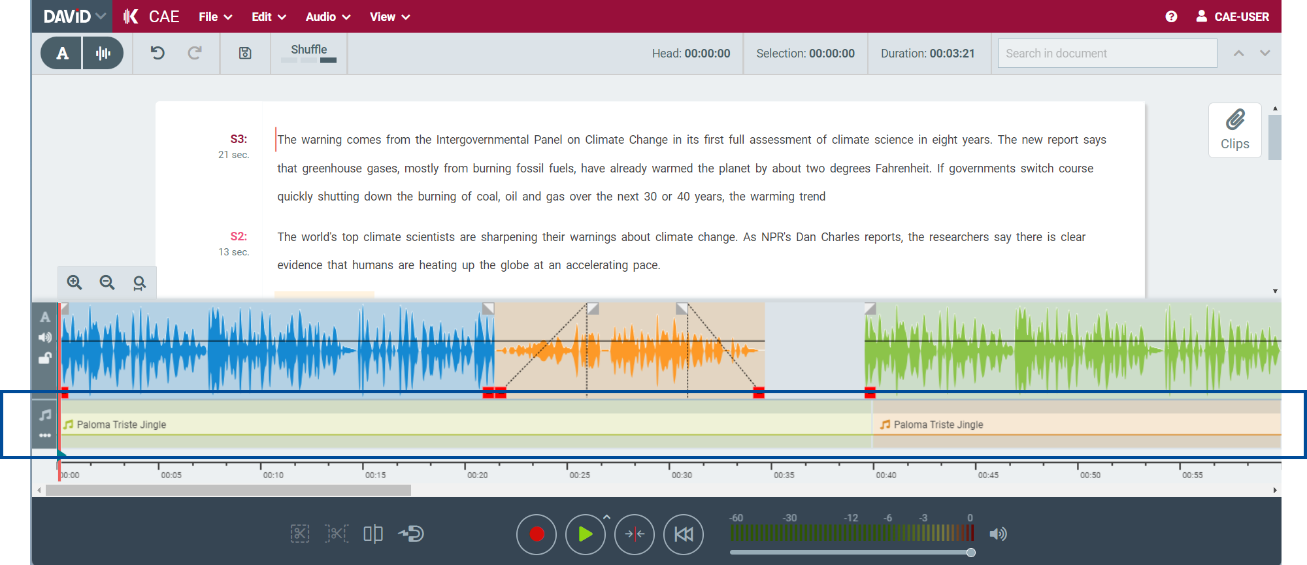The image size is (1307, 565).
Task: Click the Shuffle mode button
Action: point(308,52)
